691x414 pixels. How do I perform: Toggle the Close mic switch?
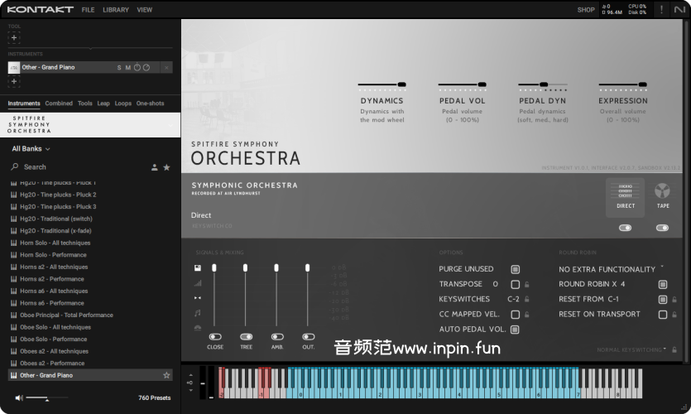tap(215, 337)
